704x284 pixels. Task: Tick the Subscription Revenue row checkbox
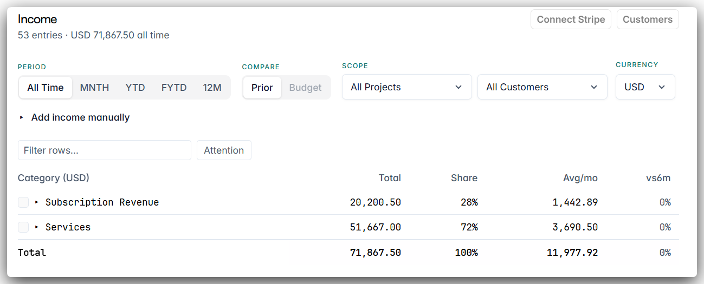[23, 202]
